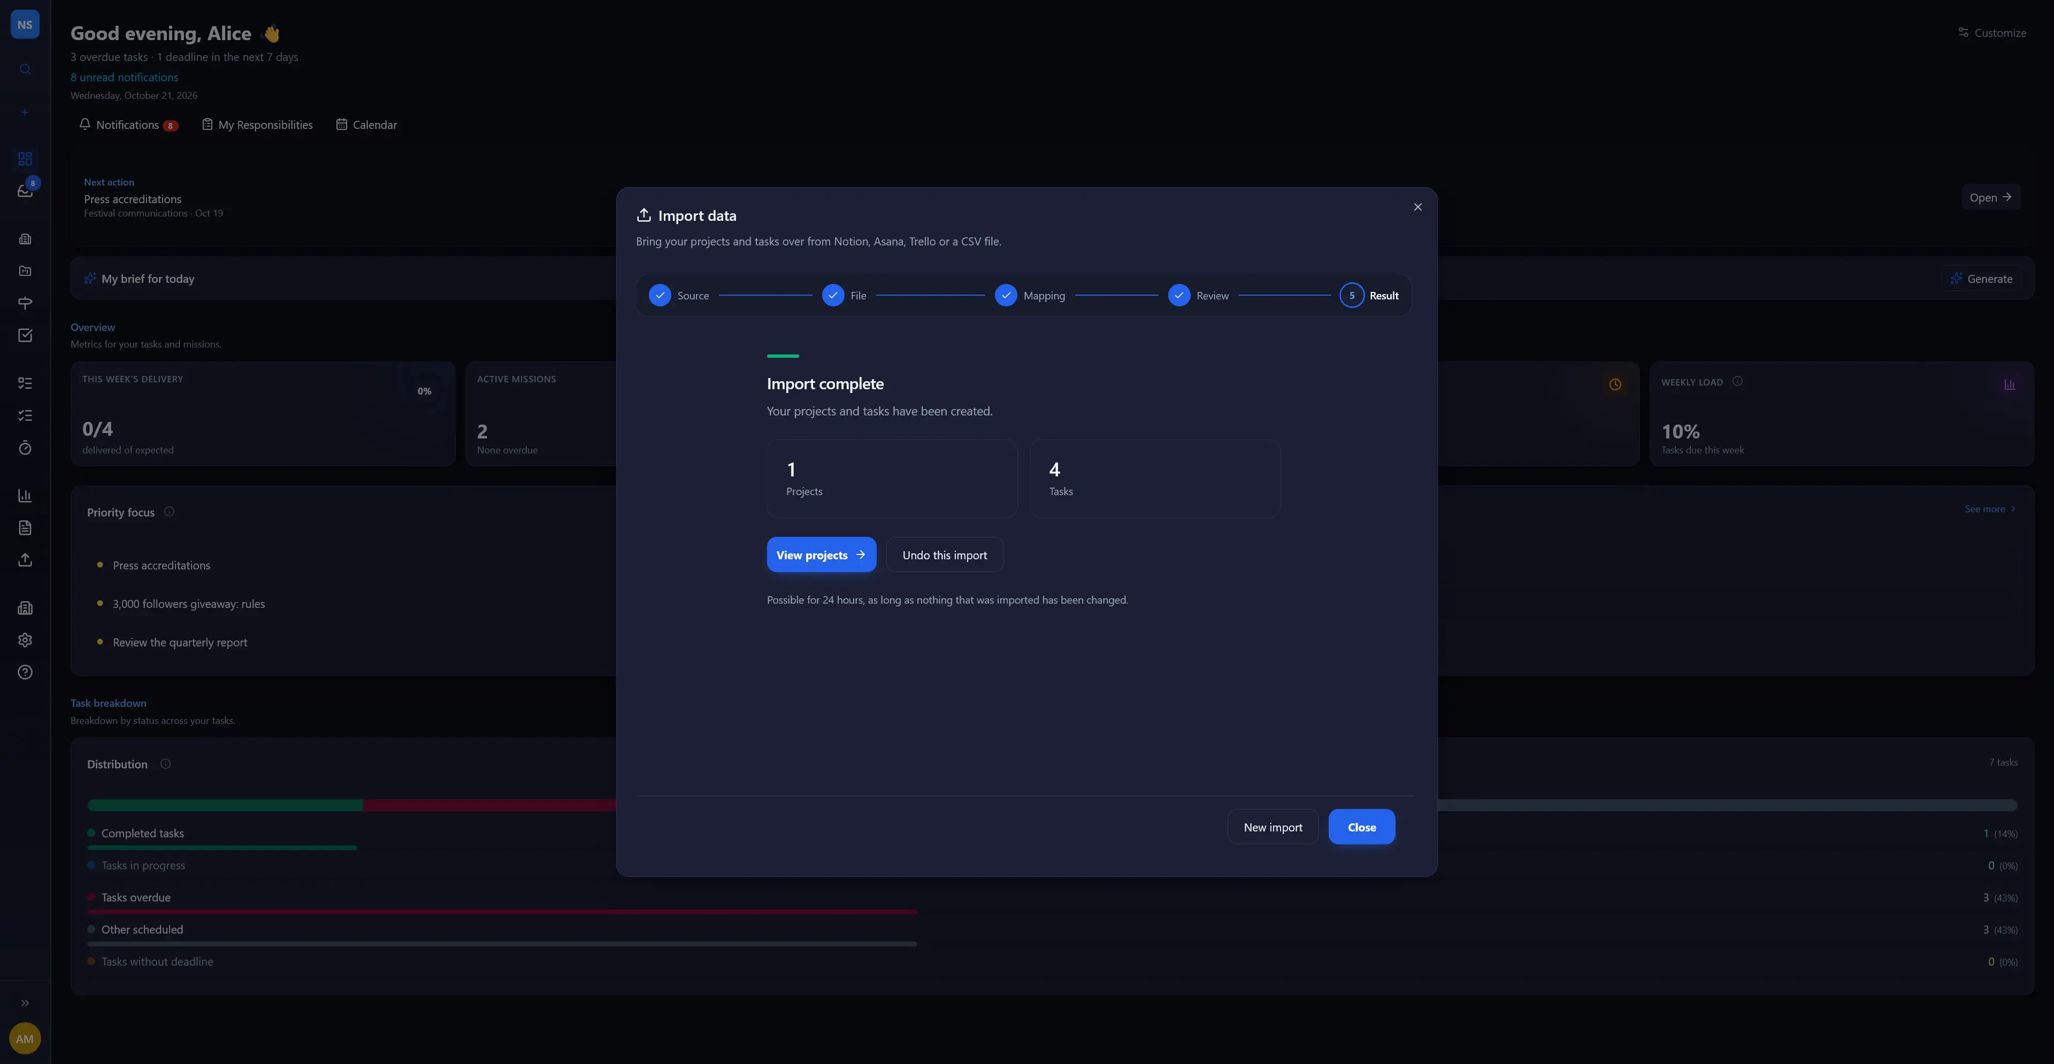
Task: Open the bar chart analytics icon in the sidebar
Action: 25,496
